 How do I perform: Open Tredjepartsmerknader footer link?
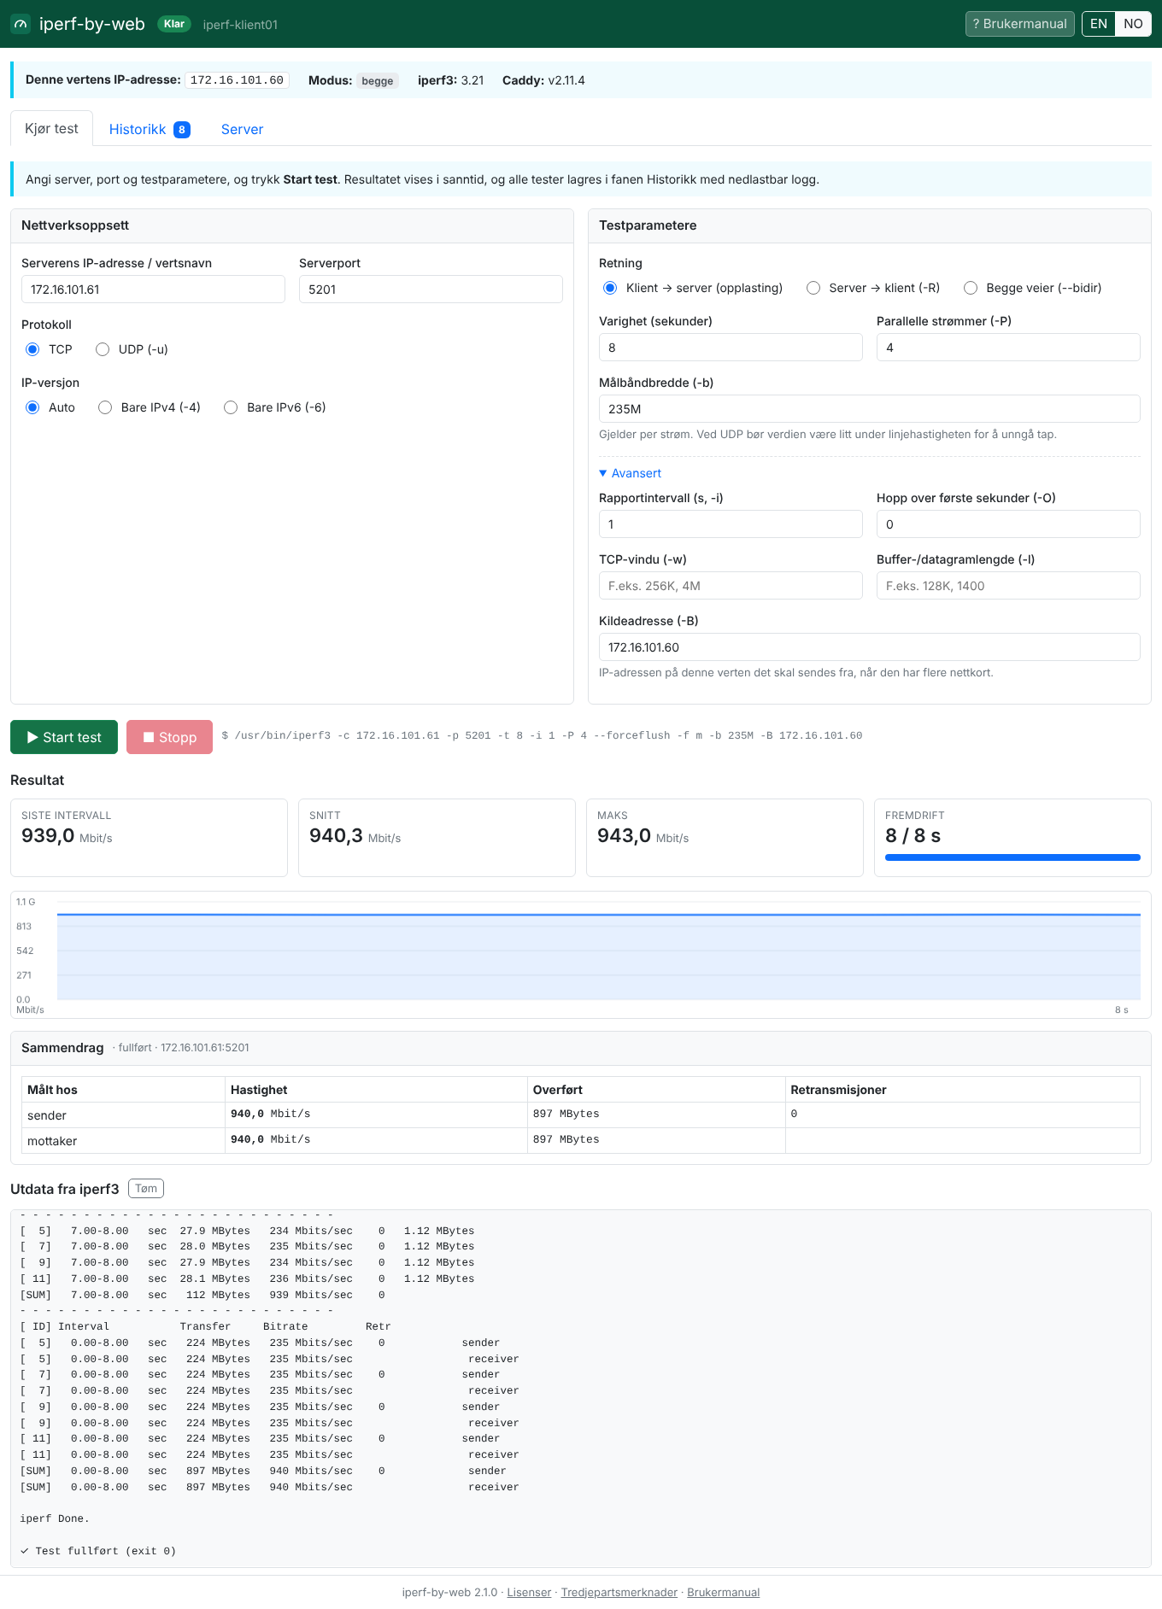(619, 1592)
